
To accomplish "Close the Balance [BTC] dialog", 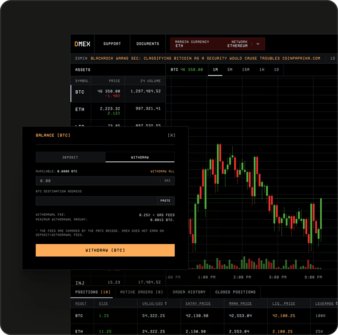I will click(171, 135).
